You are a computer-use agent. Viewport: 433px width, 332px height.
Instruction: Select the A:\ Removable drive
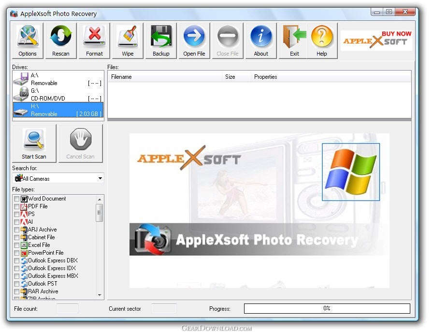coord(58,79)
